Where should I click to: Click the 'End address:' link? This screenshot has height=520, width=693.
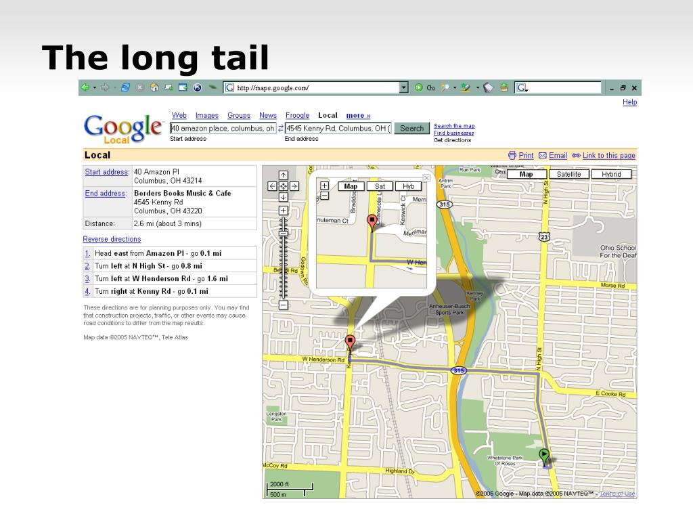click(106, 193)
